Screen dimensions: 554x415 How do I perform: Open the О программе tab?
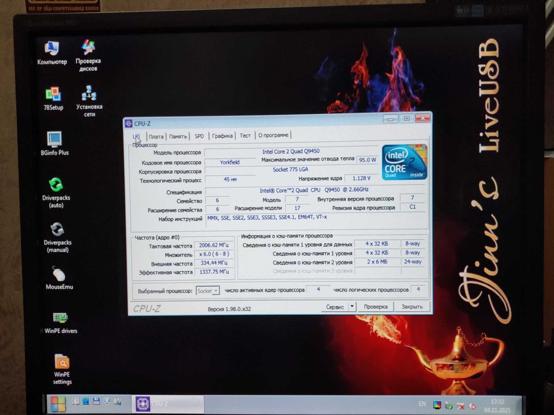click(x=273, y=135)
